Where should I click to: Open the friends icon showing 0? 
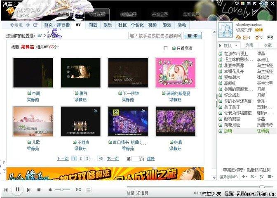point(257,37)
